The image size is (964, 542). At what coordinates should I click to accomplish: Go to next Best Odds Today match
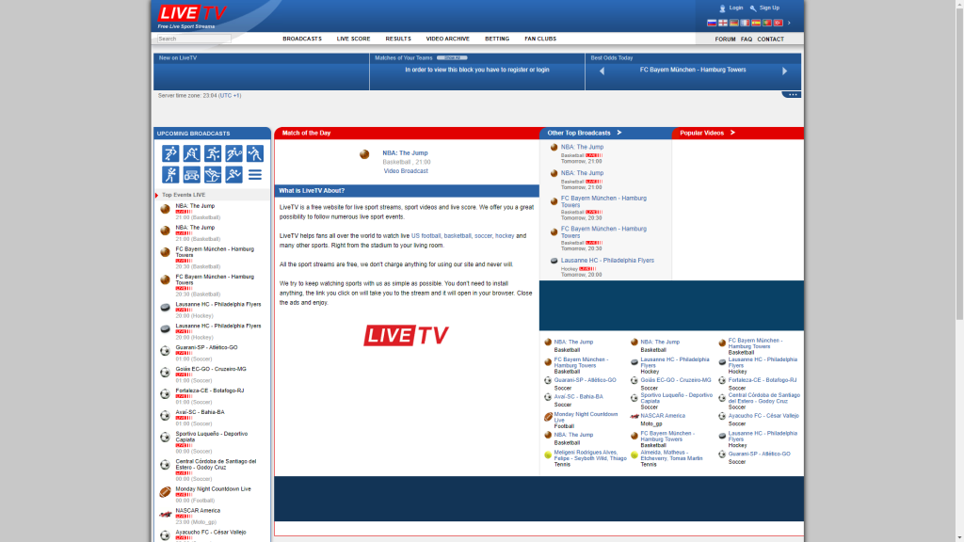pos(784,72)
